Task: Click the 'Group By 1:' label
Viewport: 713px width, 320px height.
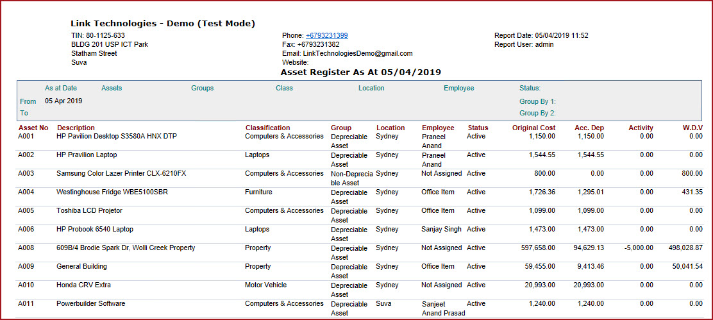Action: pos(537,102)
